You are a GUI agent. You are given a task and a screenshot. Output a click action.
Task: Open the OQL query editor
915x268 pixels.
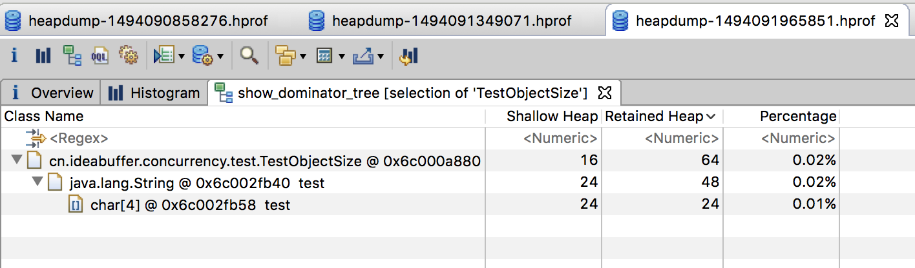click(100, 56)
